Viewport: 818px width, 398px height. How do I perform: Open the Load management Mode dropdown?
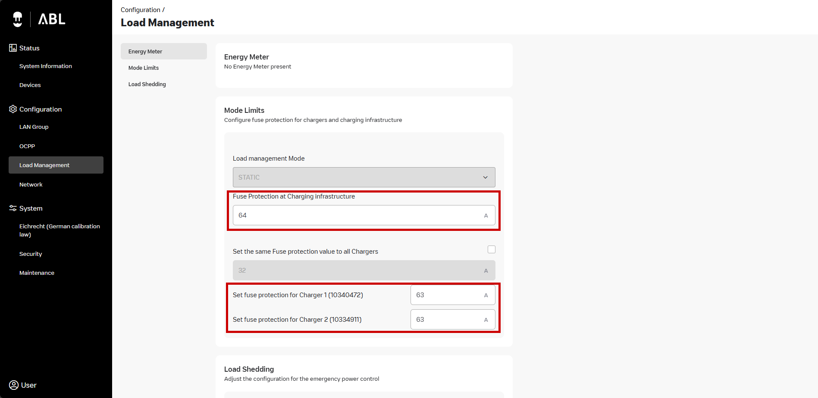364,177
